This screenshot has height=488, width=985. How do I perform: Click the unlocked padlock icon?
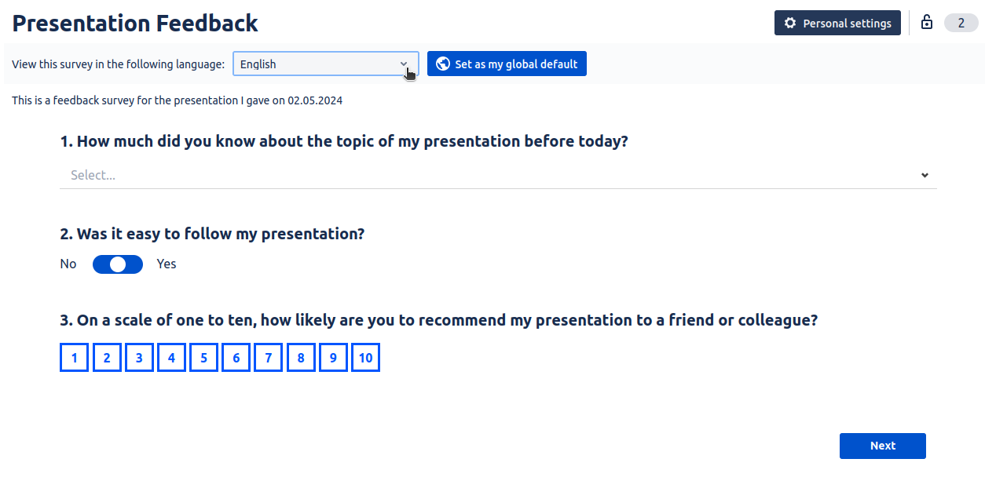(927, 23)
